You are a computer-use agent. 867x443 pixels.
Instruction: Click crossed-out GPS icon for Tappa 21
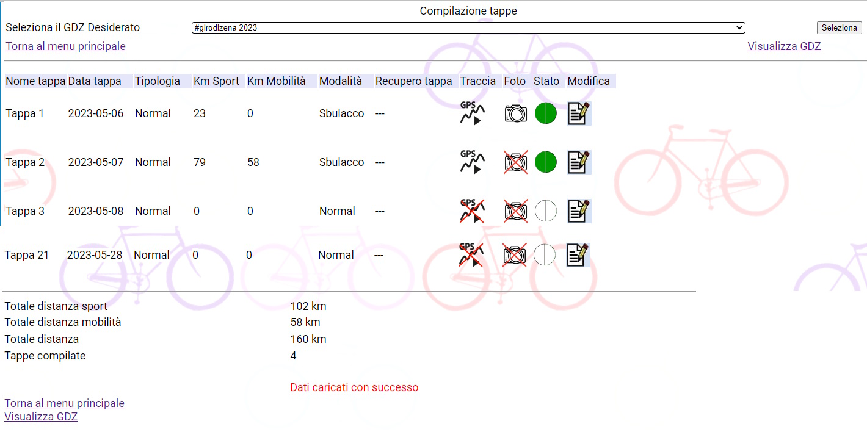470,255
